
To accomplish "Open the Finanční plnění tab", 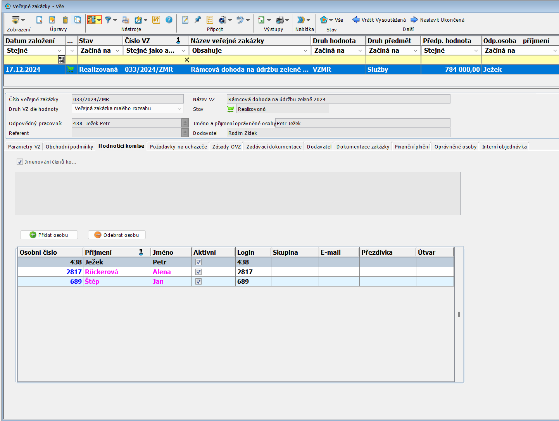I will click(412, 147).
